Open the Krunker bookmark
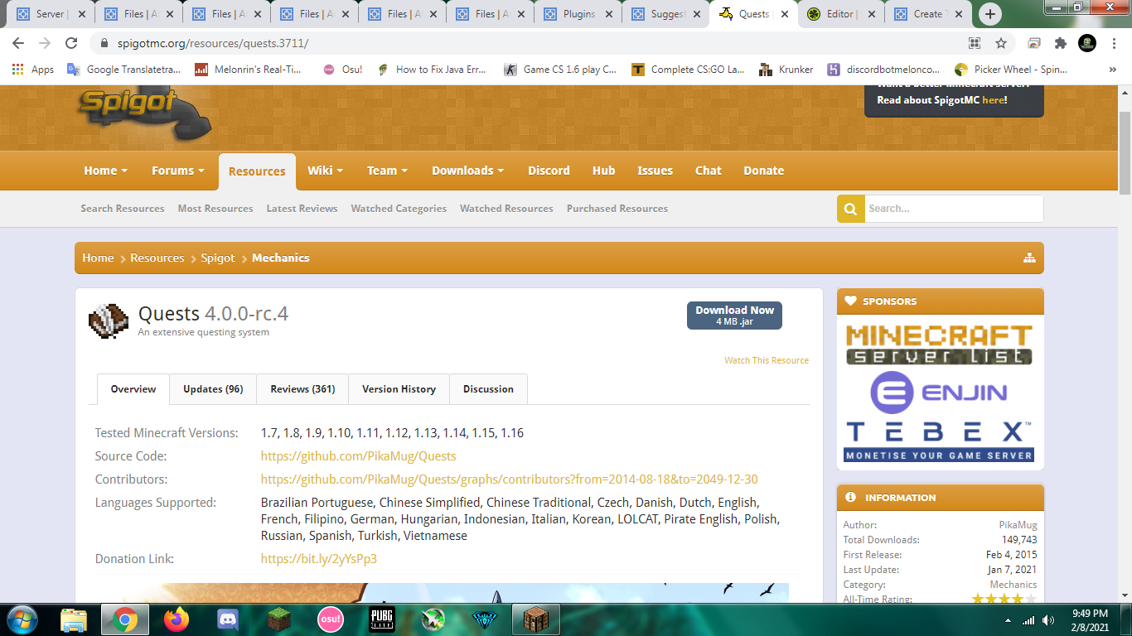 (786, 70)
